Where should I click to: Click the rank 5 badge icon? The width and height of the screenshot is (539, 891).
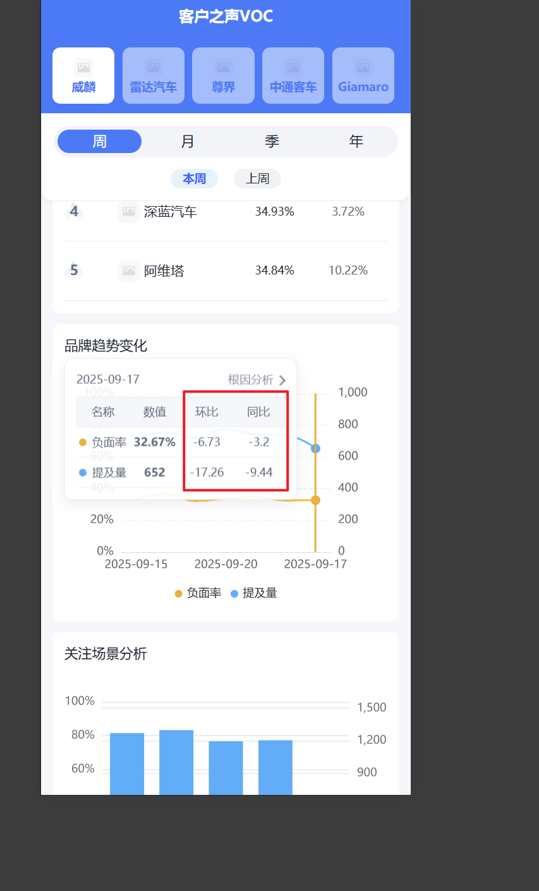pos(74,271)
